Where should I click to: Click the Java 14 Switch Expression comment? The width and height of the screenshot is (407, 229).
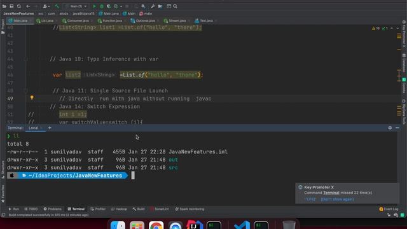95,106
